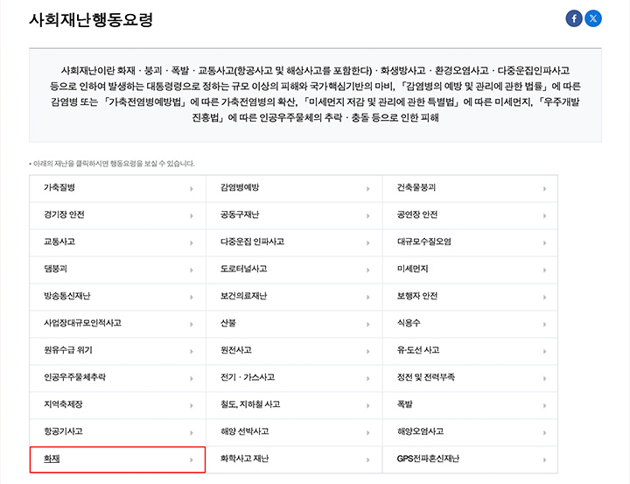Viewport: 630px width, 484px height.
Task: Open 가축질병 action guidelines
Action: 117,188
